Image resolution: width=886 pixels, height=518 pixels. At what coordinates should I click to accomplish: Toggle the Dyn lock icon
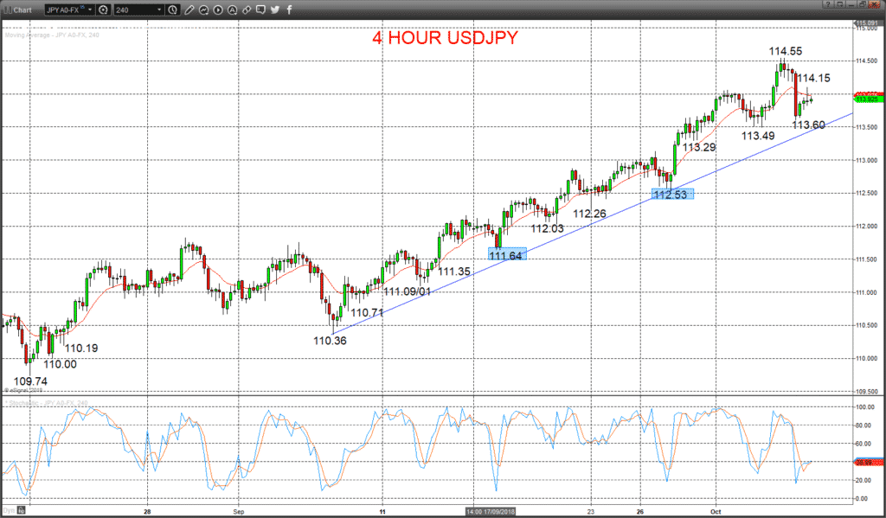coord(21,511)
